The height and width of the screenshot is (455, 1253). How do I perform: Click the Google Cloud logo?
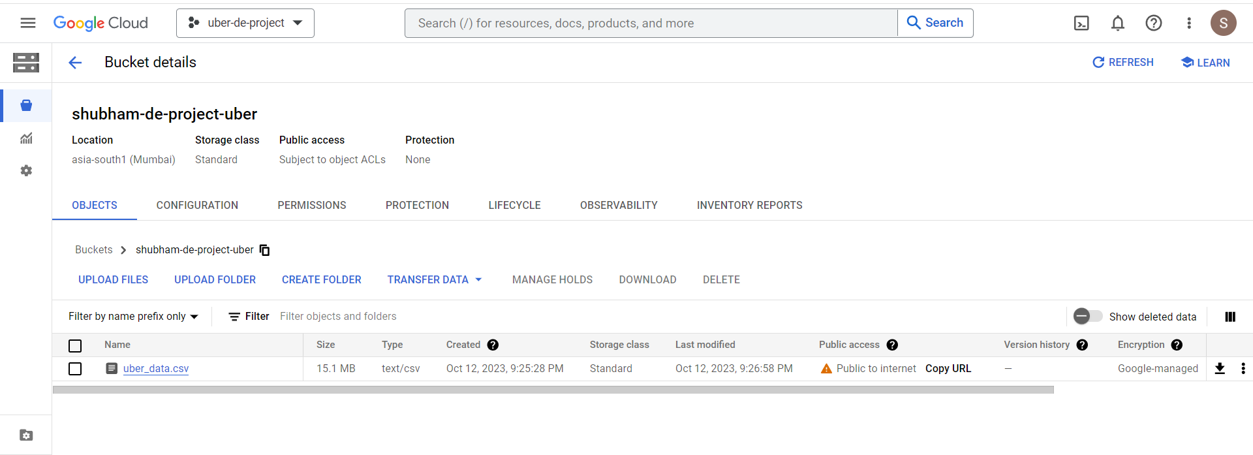tap(101, 23)
